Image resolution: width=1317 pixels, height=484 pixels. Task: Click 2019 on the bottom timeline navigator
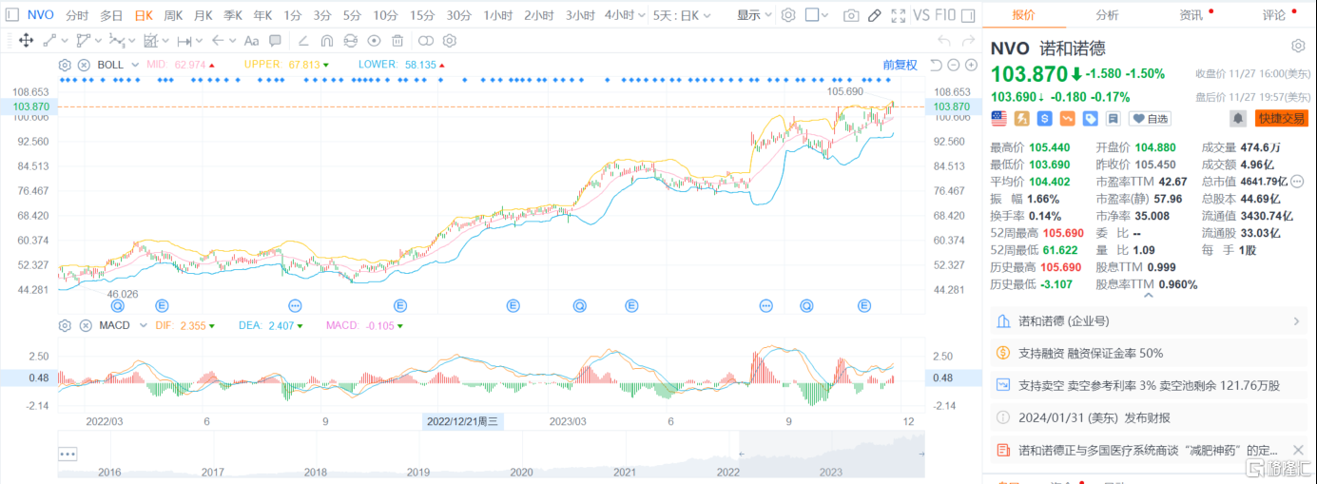pyautogui.click(x=418, y=472)
